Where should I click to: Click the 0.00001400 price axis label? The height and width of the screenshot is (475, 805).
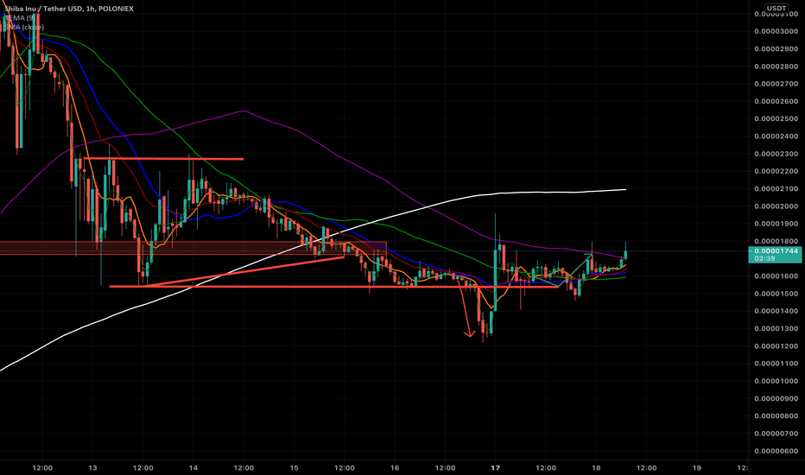pyautogui.click(x=776, y=311)
